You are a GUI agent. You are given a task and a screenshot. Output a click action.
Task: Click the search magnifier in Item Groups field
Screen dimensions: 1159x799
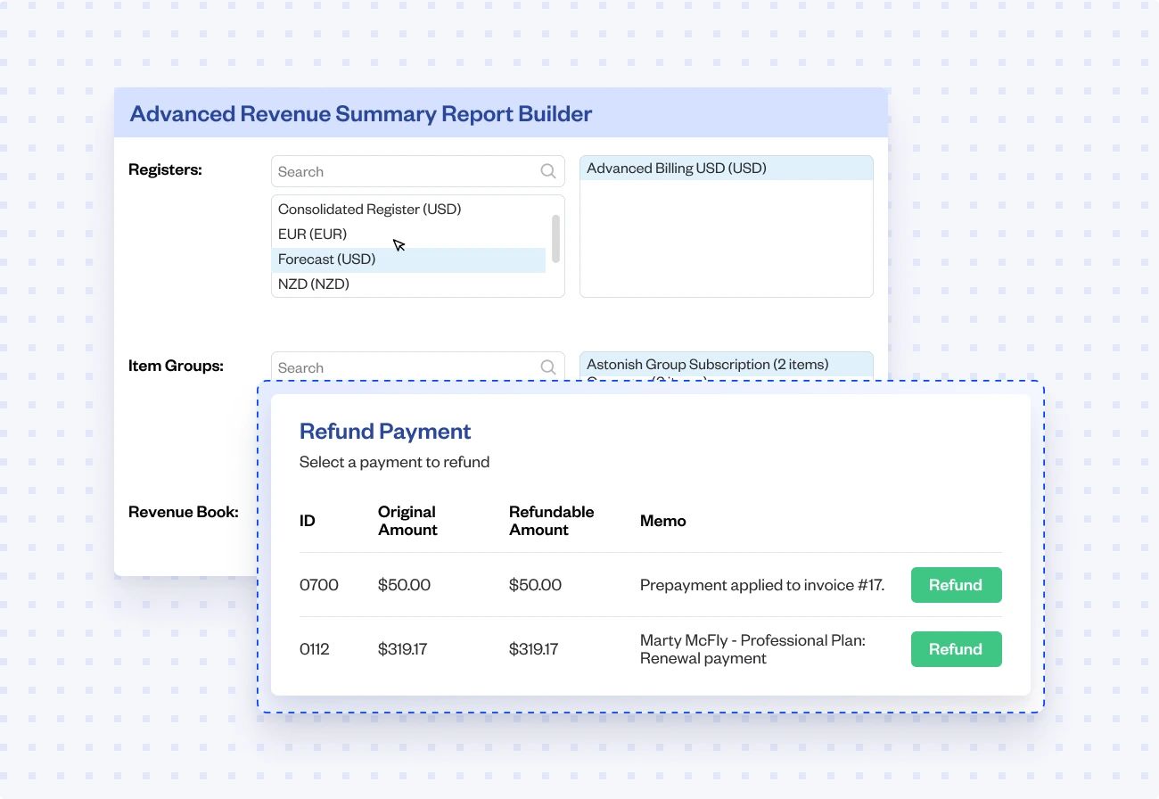click(x=547, y=367)
